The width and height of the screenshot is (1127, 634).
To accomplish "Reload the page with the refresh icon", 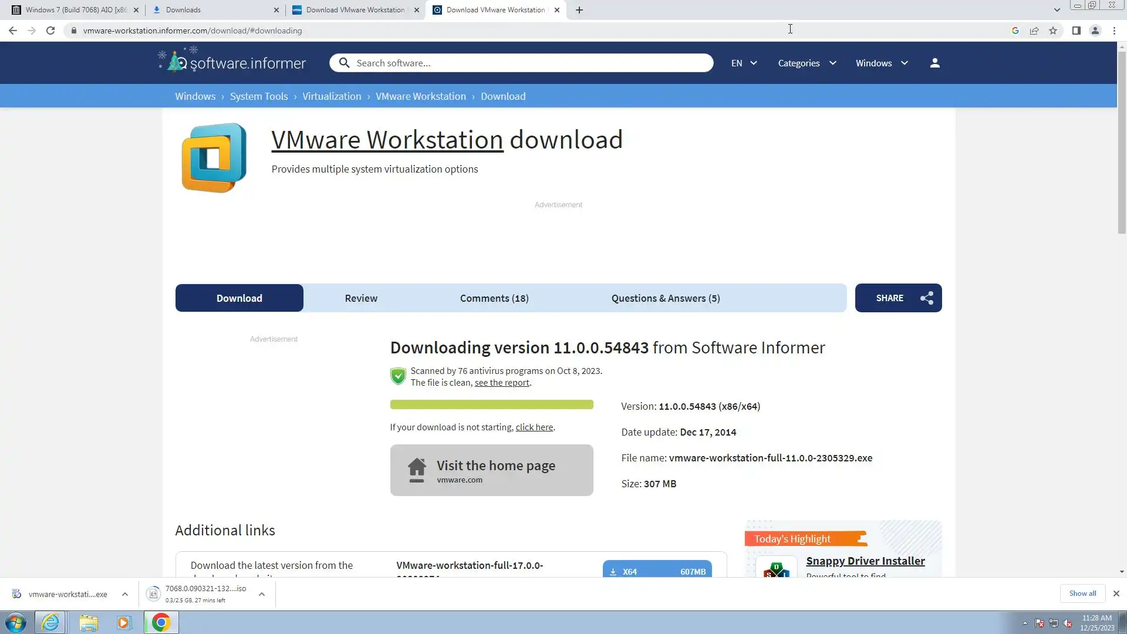I will coord(50,31).
